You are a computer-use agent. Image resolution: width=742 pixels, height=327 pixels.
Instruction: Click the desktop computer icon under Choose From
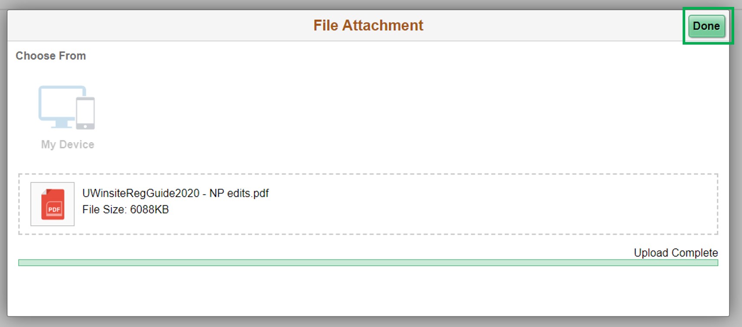pyautogui.click(x=59, y=104)
